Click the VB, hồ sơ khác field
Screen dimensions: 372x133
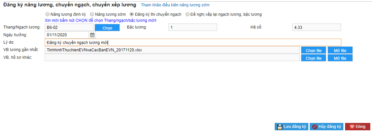tap(172, 58)
